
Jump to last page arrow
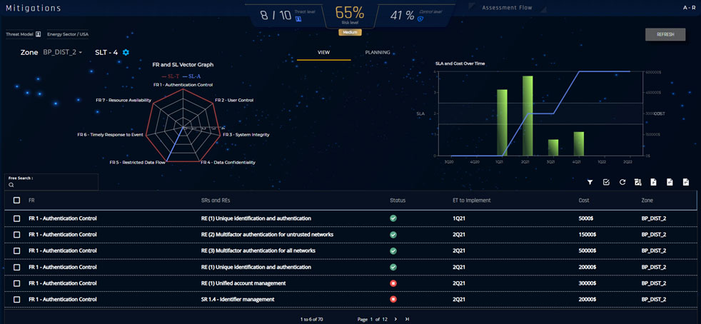tap(407, 318)
